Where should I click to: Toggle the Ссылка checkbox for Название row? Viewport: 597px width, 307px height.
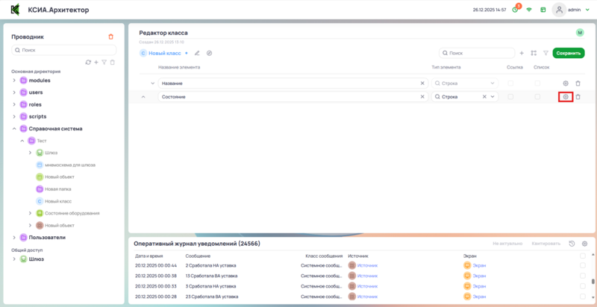tap(510, 83)
